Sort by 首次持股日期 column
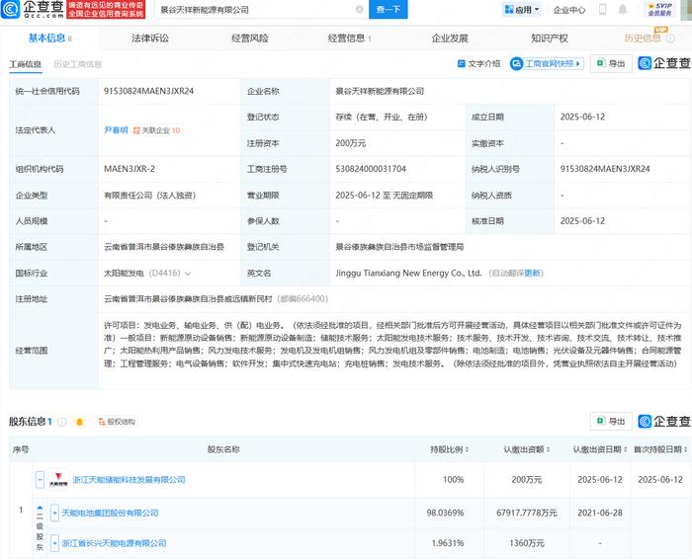The height and width of the screenshot is (560, 692). point(660,449)
